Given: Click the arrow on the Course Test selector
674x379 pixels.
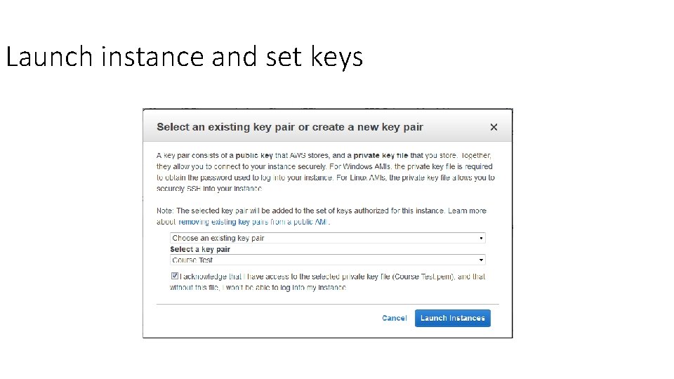Looking at the screenshot, I should coord(481,260).
